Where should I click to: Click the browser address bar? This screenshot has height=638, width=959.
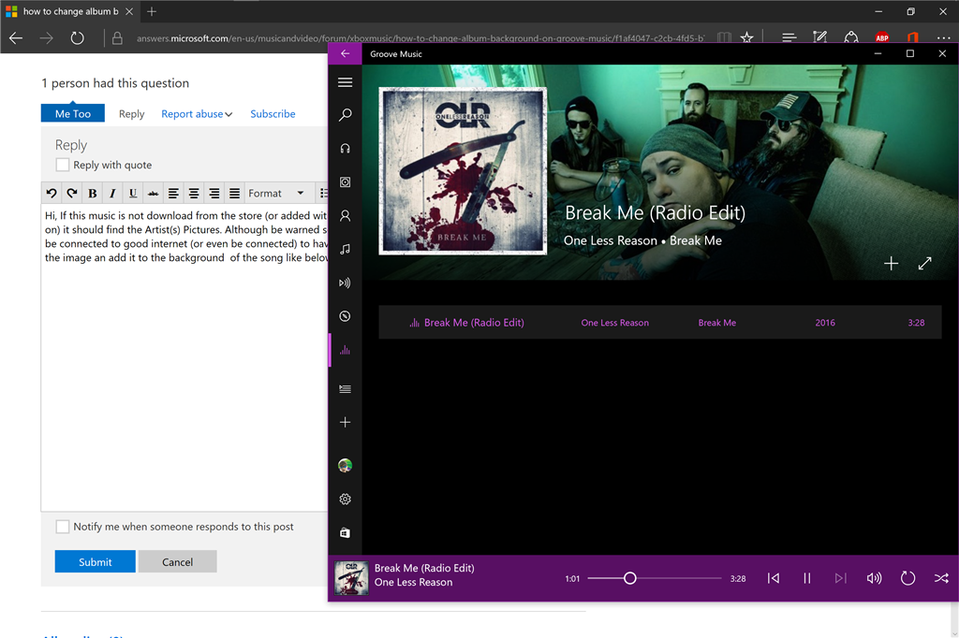pyautogui.click(x=419, y=38)
